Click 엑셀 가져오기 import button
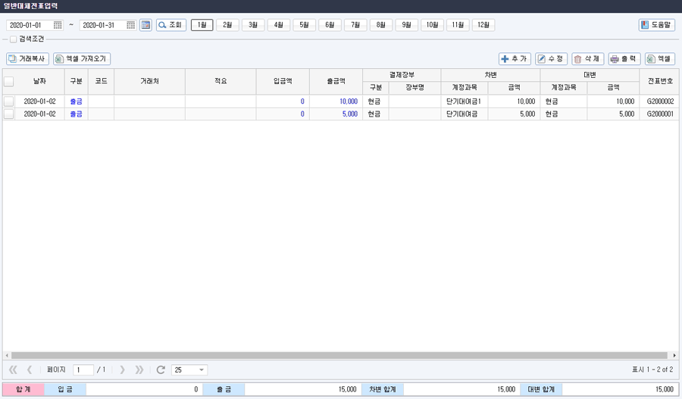682x399 pixels. click(82, 59)
